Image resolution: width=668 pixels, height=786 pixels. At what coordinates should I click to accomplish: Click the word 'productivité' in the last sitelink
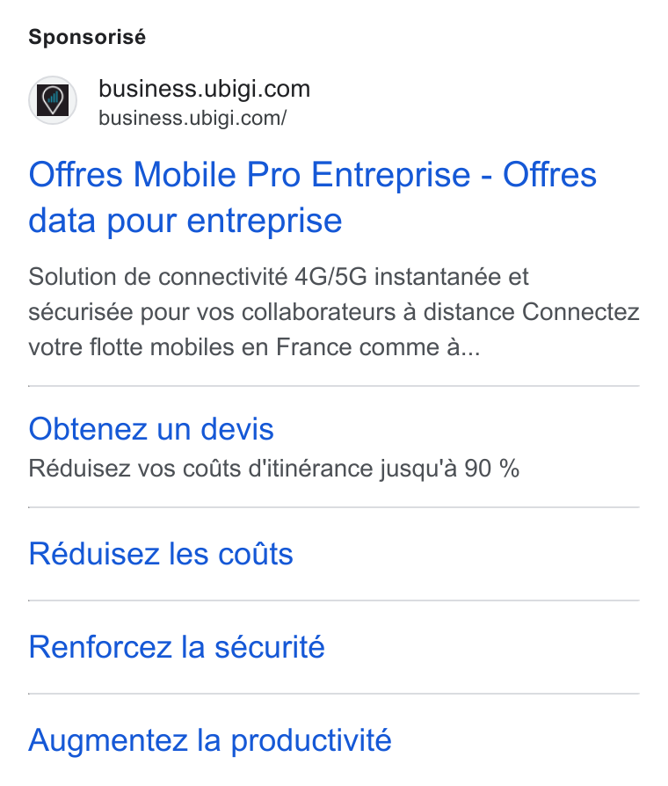tap(310, 741)
